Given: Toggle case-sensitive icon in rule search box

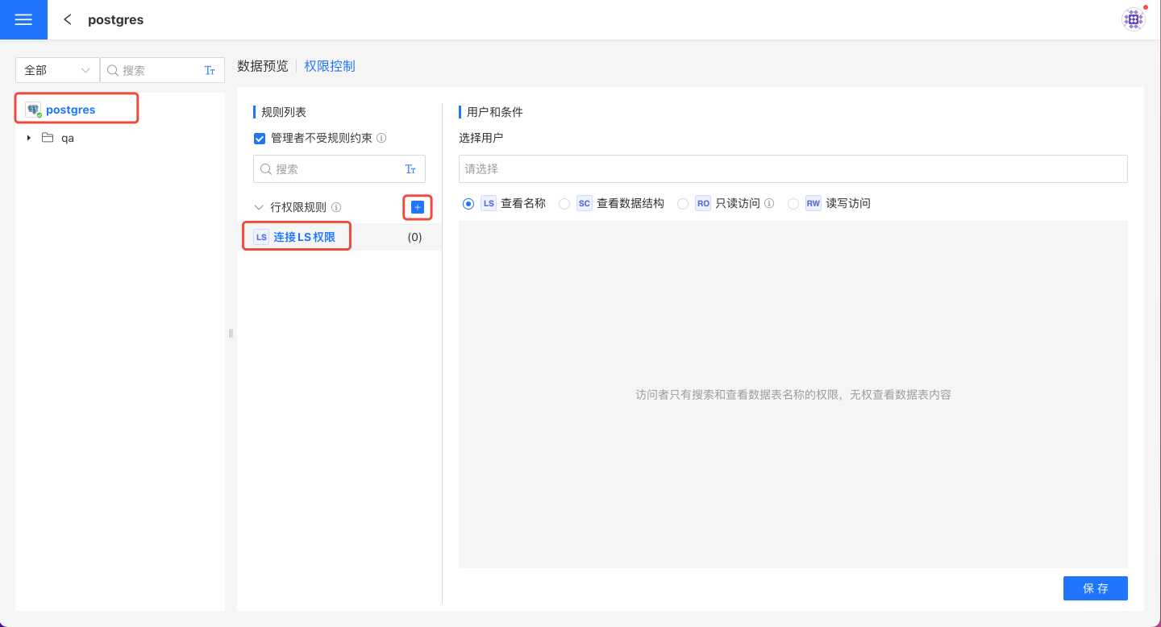Looking at the screenshot, I should (410, 169).
